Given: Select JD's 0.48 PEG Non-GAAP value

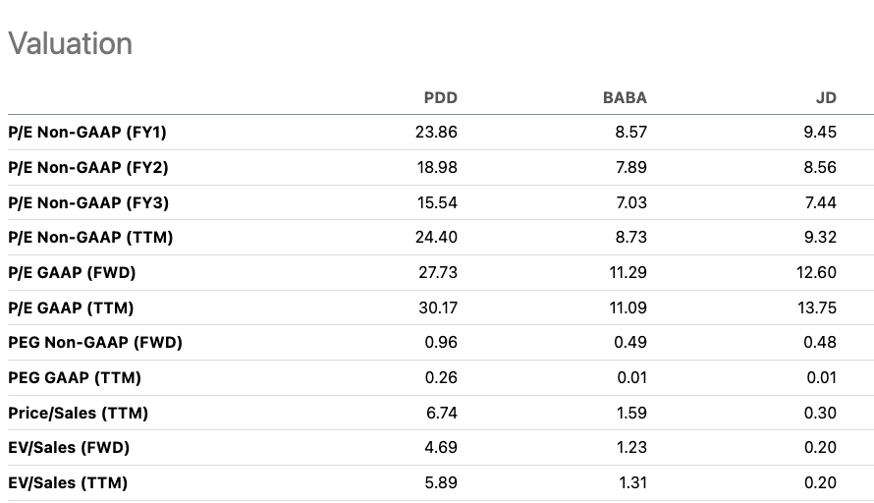Looking at the screenshot, I should click(820, 342).
